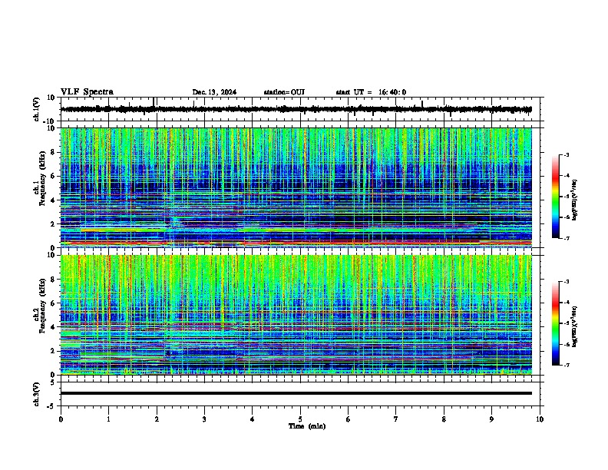Click the "station=OUJ" label
Screen dimensions: 608x470
click(x=284, y=92)
